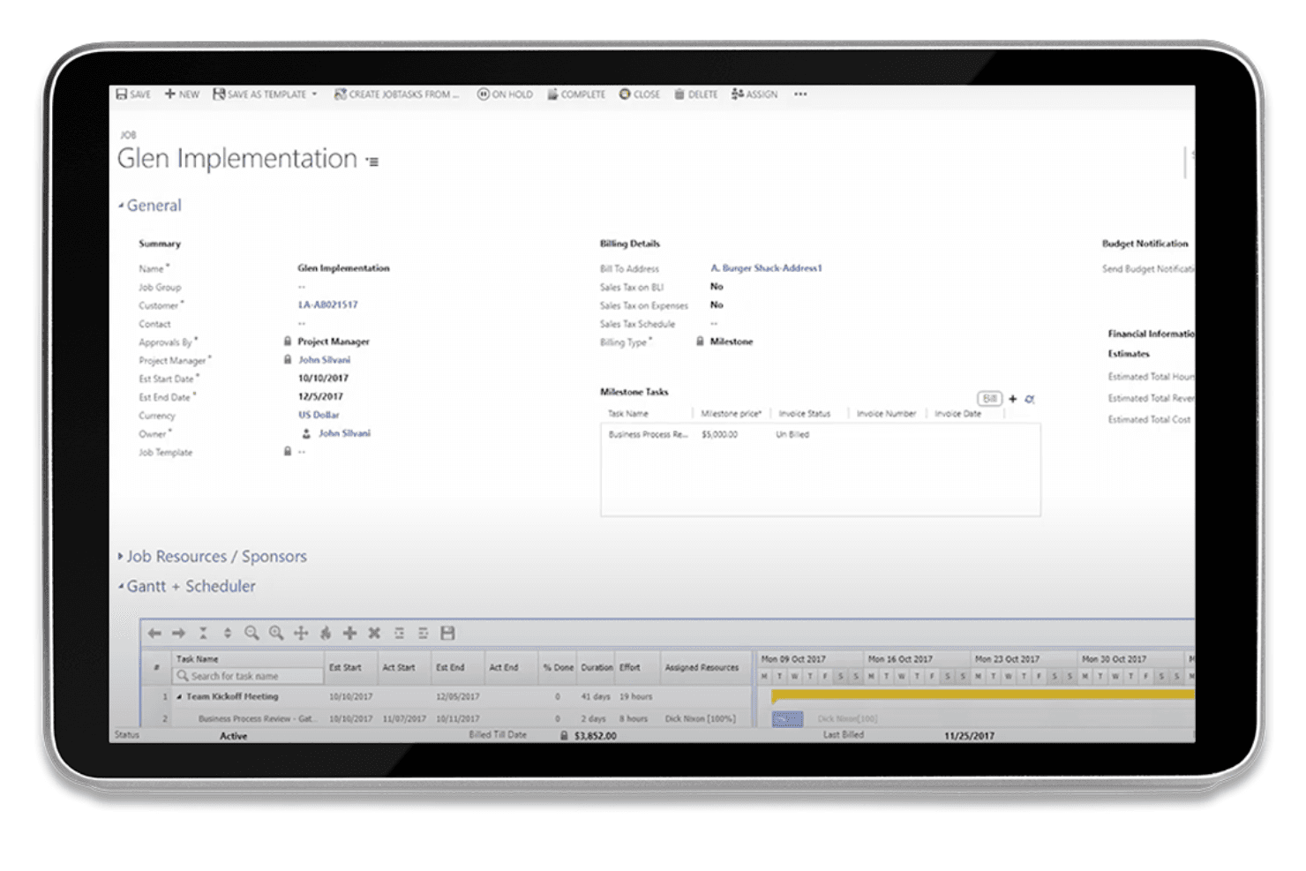Click the icon right of the milestone plus
Image resolution: width=1306 pixels, height=871 pixels.
coord(1030,399)
